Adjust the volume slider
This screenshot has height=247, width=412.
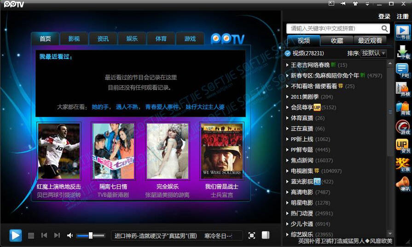click(91, 235)
